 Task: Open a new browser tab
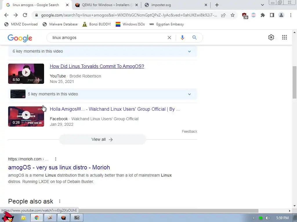217,5
